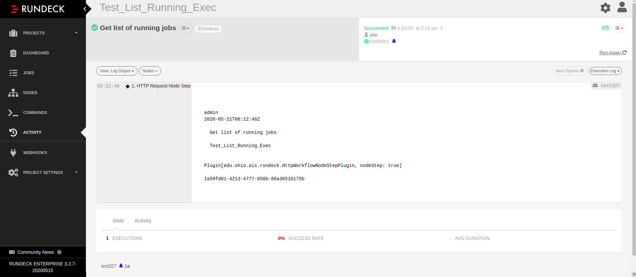Click Run Again
This screenshot has height=277, width=636.
(613, 53)
